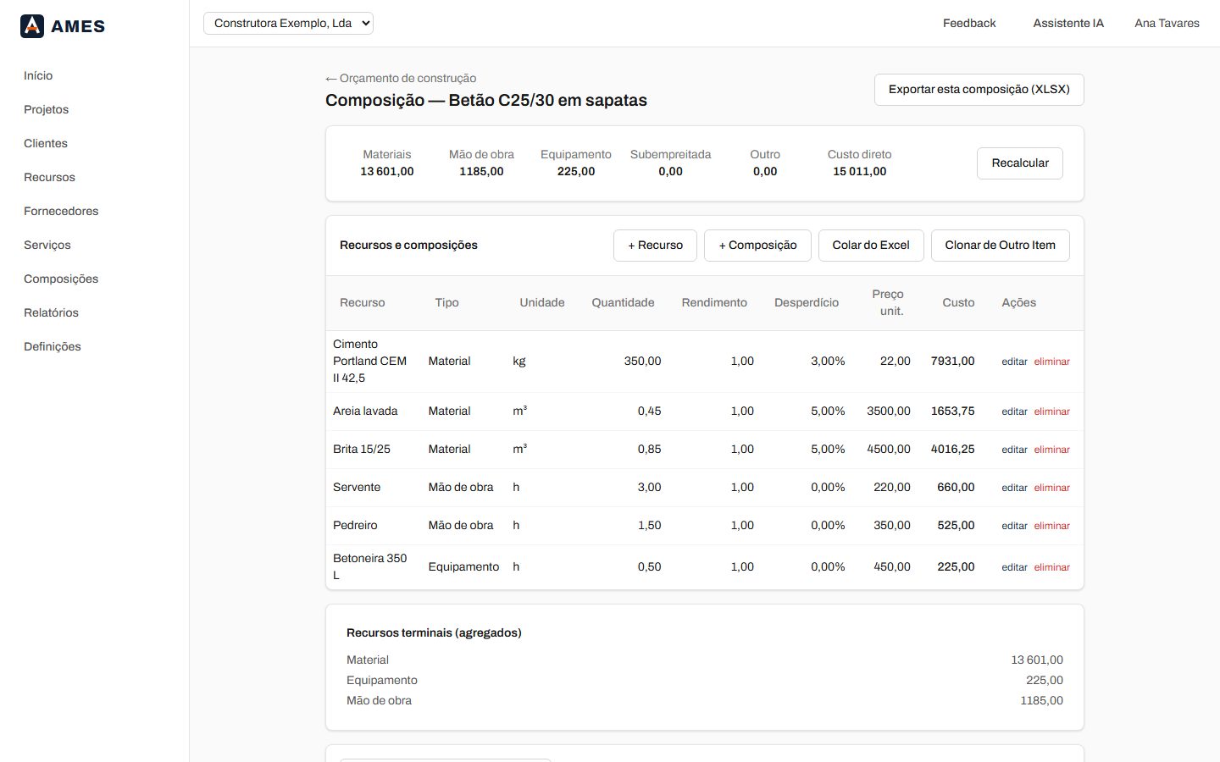Go to Início in the sidebar
This screenshot has width=1220, height=762.
click(38, 75)
